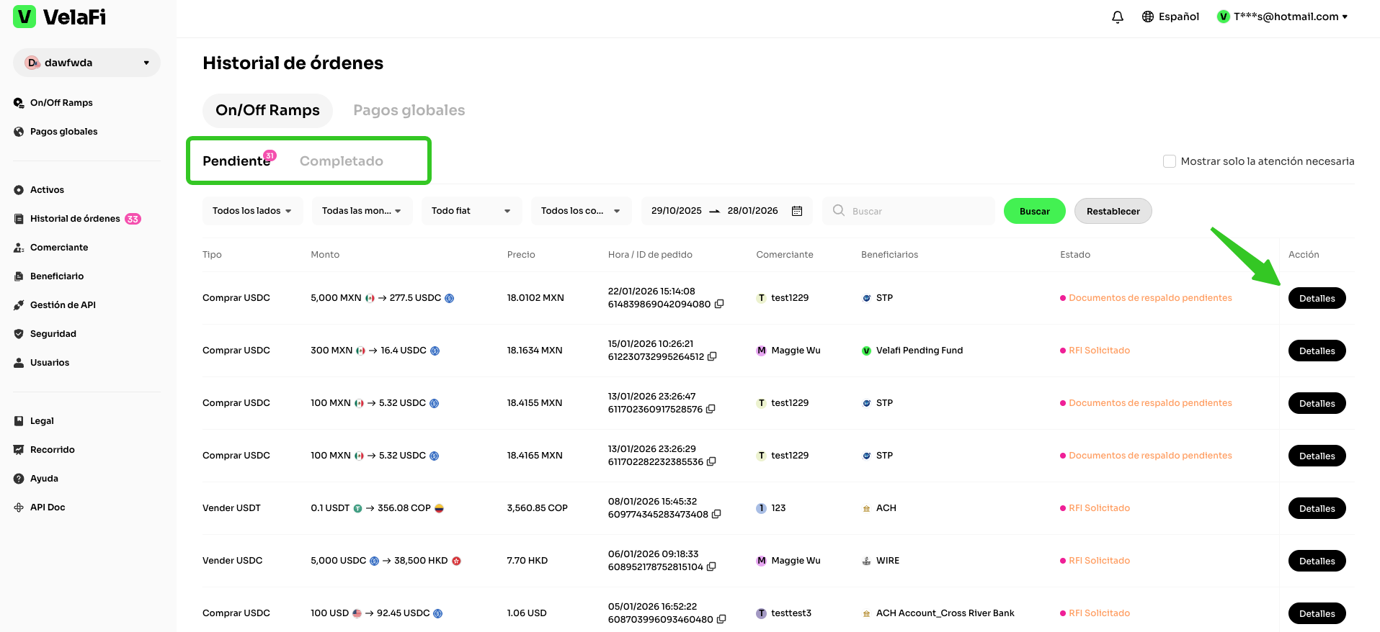Open Gestión de API from sidebar

[63, 305]
